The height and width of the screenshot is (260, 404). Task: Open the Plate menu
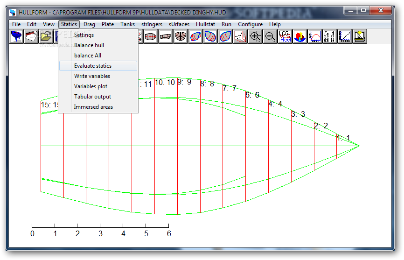point(108,24)
